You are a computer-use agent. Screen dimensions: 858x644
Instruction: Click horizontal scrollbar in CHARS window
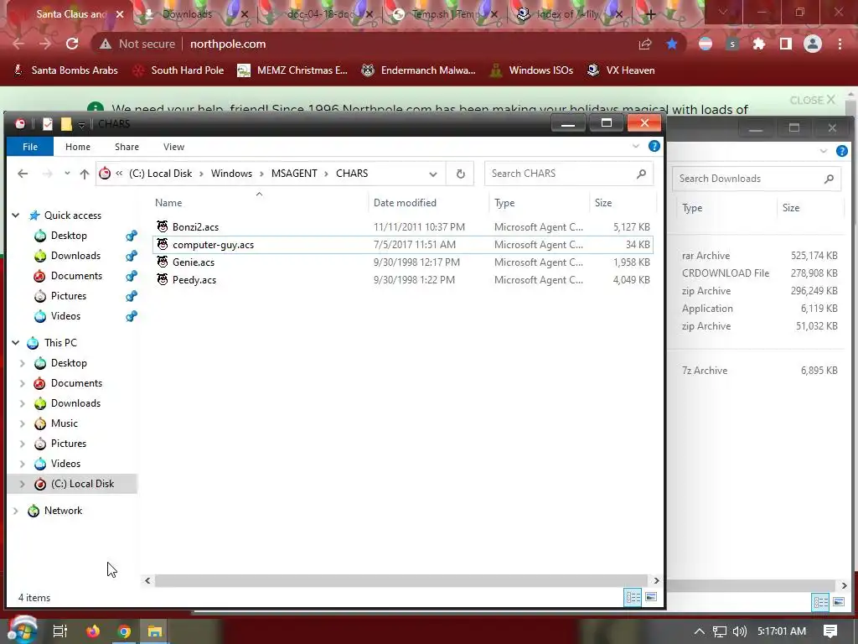click(401, 580)
